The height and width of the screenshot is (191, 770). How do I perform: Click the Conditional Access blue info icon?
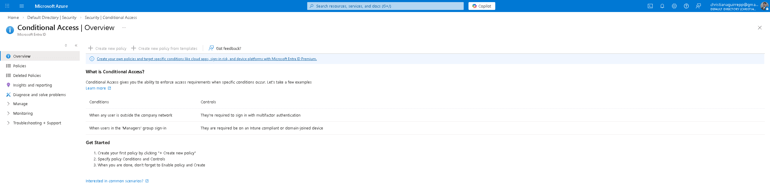[x=10, y=30]
